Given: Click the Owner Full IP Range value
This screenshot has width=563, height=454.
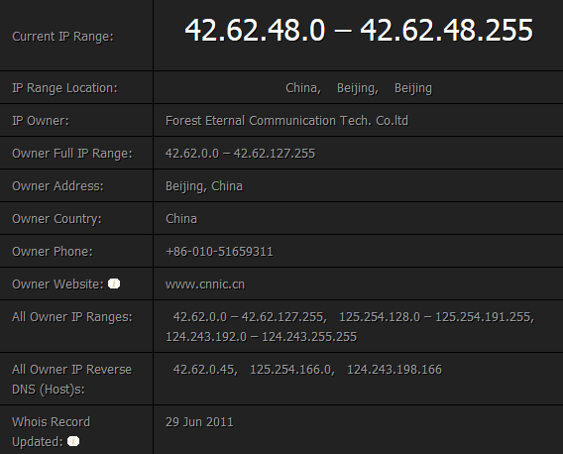Looking at the screenshot, I should 240,154.
